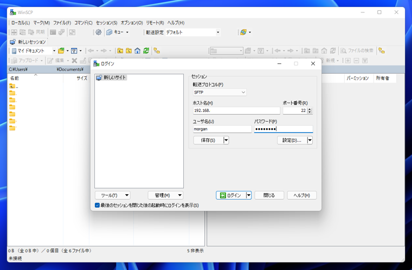Click the minus unselect-files icon in remote toolbar
412x270 pixels.
tap(356, 61)
